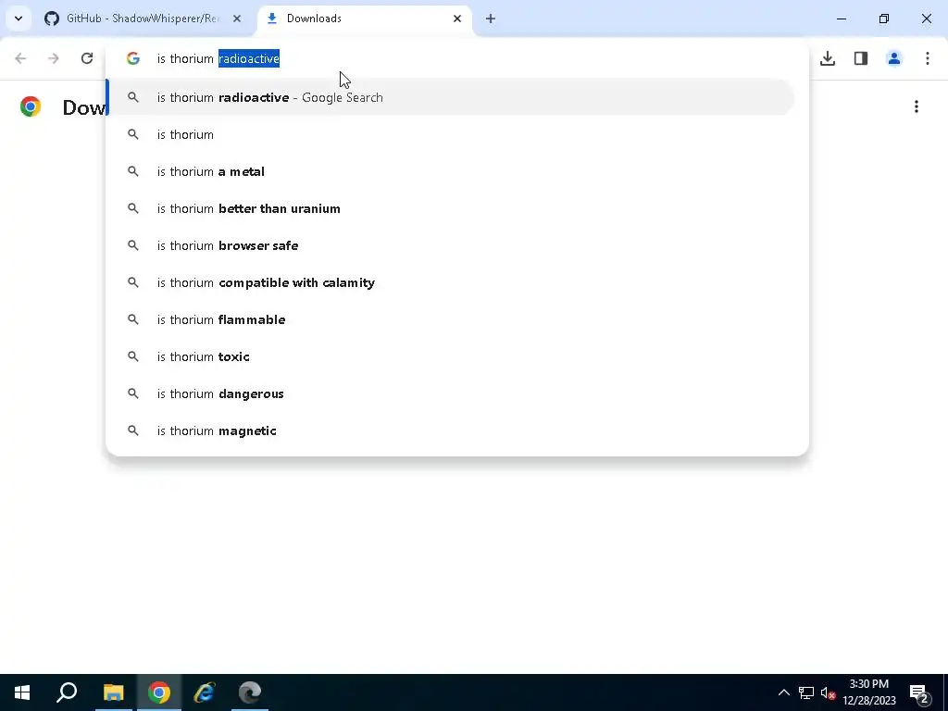The height and width of the screenshot is (711, 948).
Task: Open the gray Edge-style taskbar icon
Action: pos(250,692)
